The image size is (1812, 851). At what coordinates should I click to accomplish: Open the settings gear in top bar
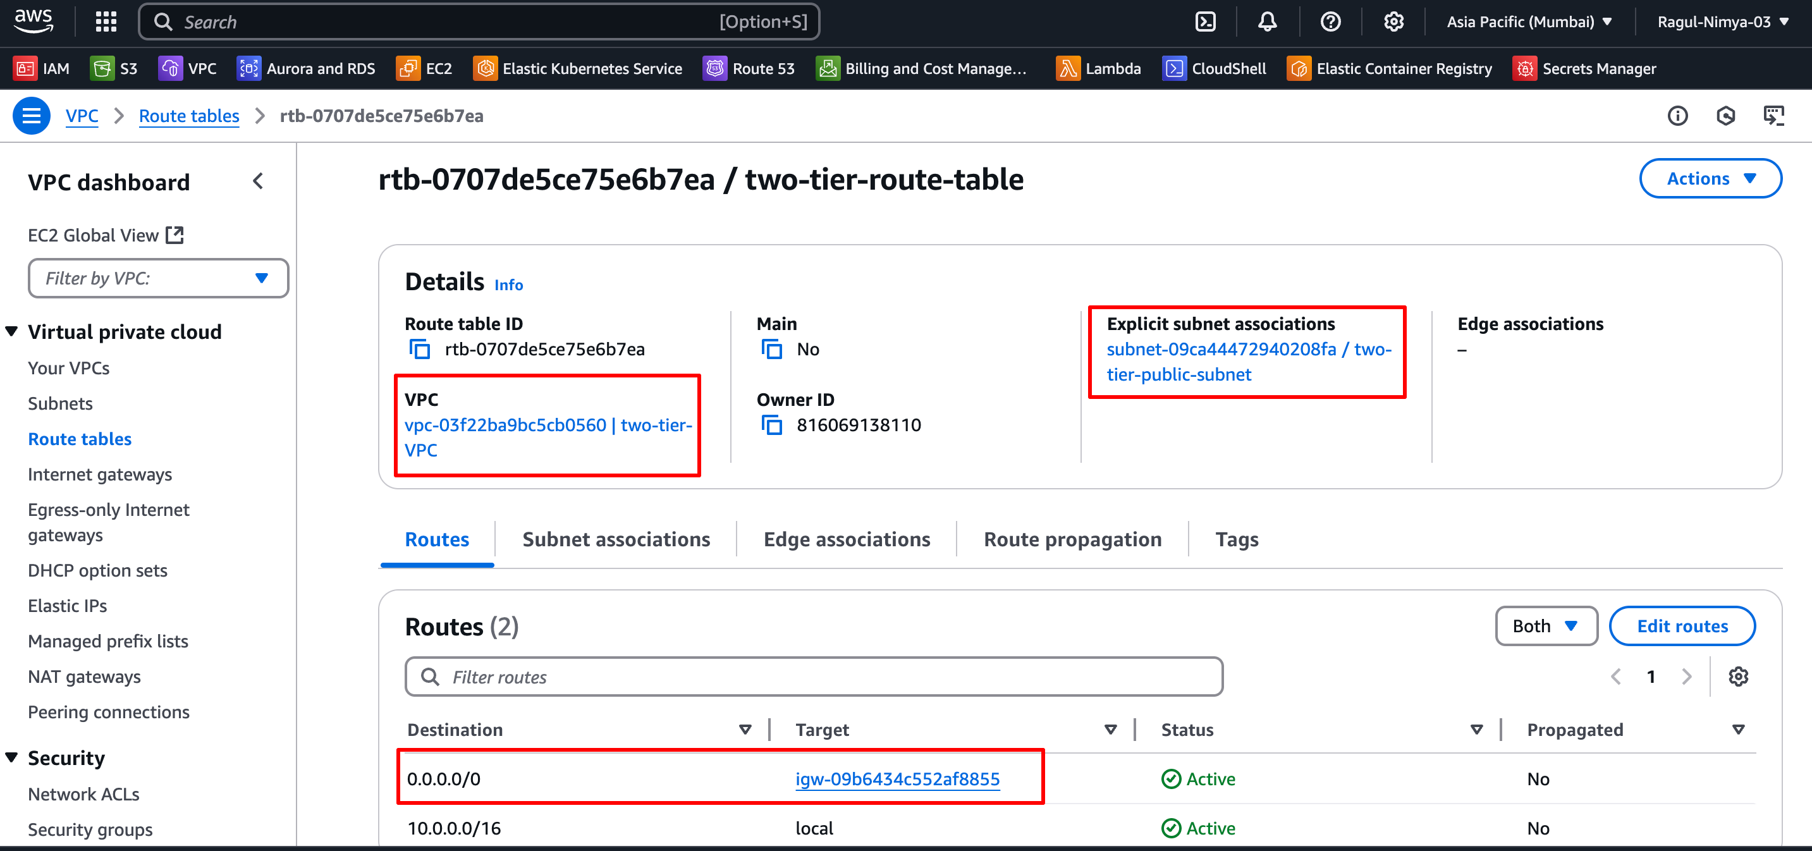click(1393, 21)
